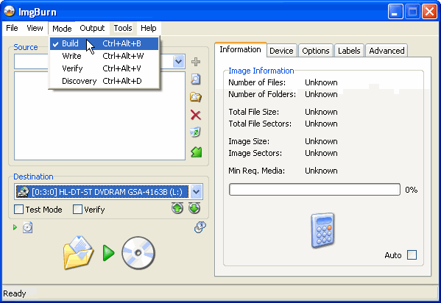
Task: Select HL-DT-ST DVDRAM destination combo box
Action: click(x=108, y=192)
